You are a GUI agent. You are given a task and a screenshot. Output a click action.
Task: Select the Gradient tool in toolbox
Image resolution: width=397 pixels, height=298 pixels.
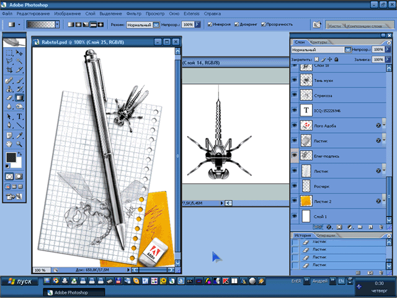(19, 97)
